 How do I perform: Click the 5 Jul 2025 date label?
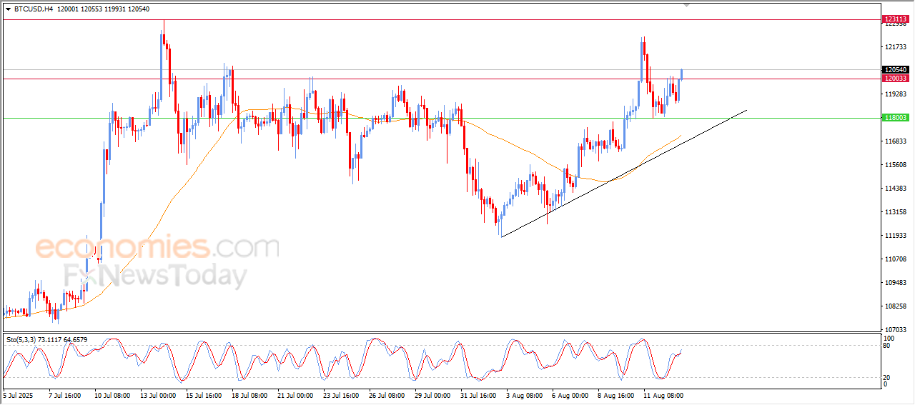coord(19,395)
